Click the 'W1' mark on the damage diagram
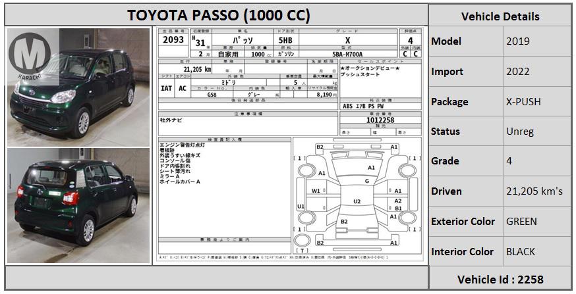576x294 pixels. (x=316, y=191)
